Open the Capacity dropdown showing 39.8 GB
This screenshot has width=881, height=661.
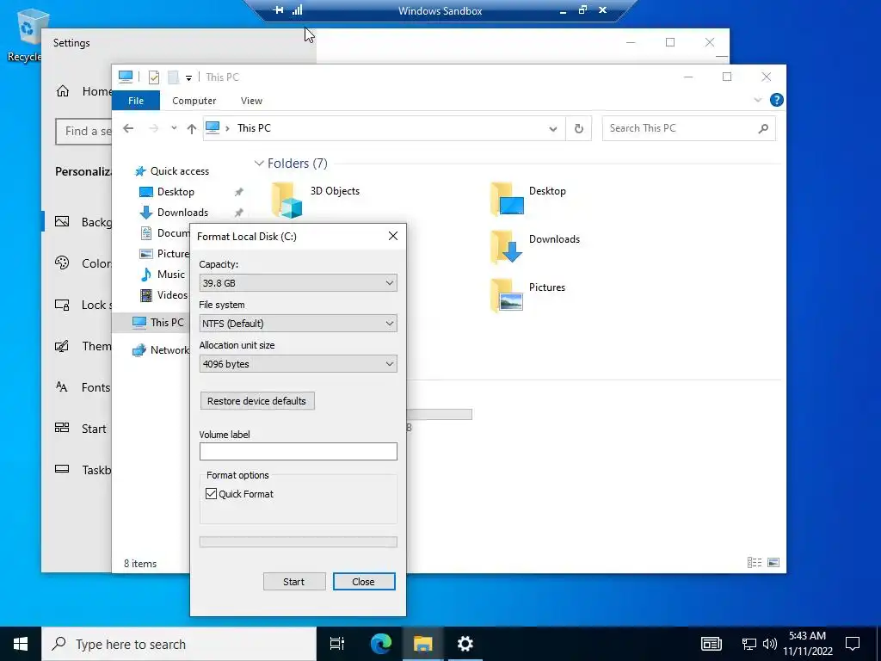[x=298, y=282]
